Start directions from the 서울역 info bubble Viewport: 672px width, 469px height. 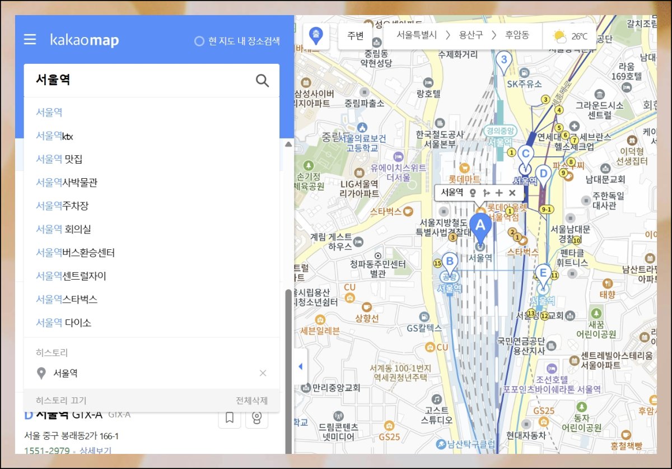486,193
